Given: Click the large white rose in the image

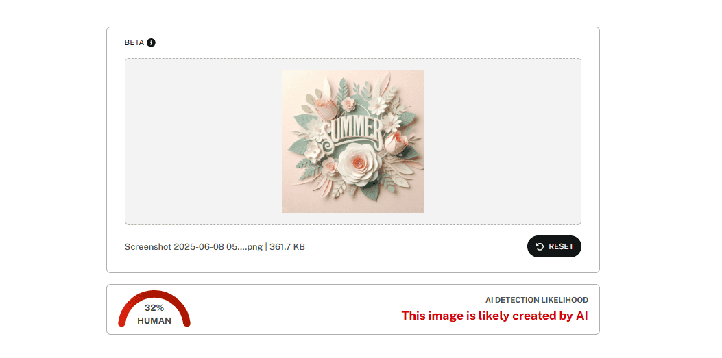Looking at the screenshot, I should tap(359, 164).
